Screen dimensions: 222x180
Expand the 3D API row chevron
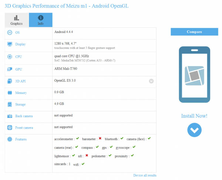151,81
